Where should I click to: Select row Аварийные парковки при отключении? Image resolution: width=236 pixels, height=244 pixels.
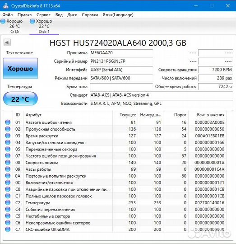[x=115, y=189]
